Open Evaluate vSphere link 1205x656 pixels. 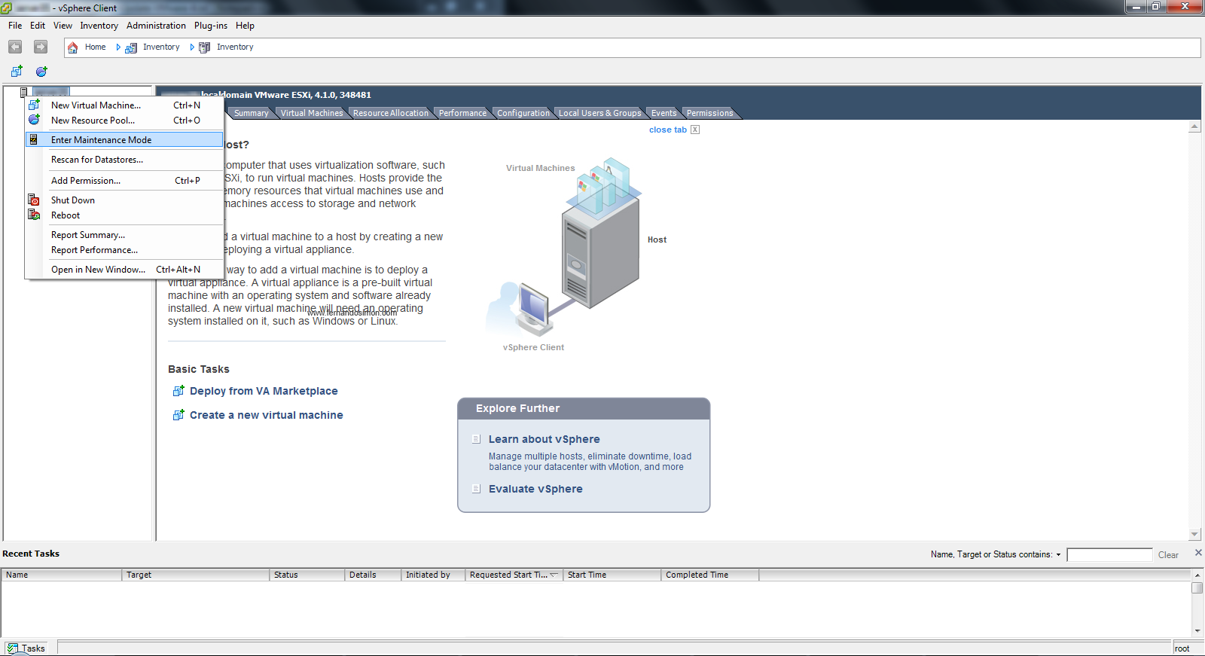pos(535,489)
